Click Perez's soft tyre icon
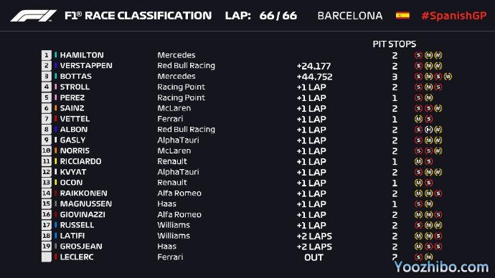Screen dimensions: 495x278 pyautogui.click(x=419, y=97)
